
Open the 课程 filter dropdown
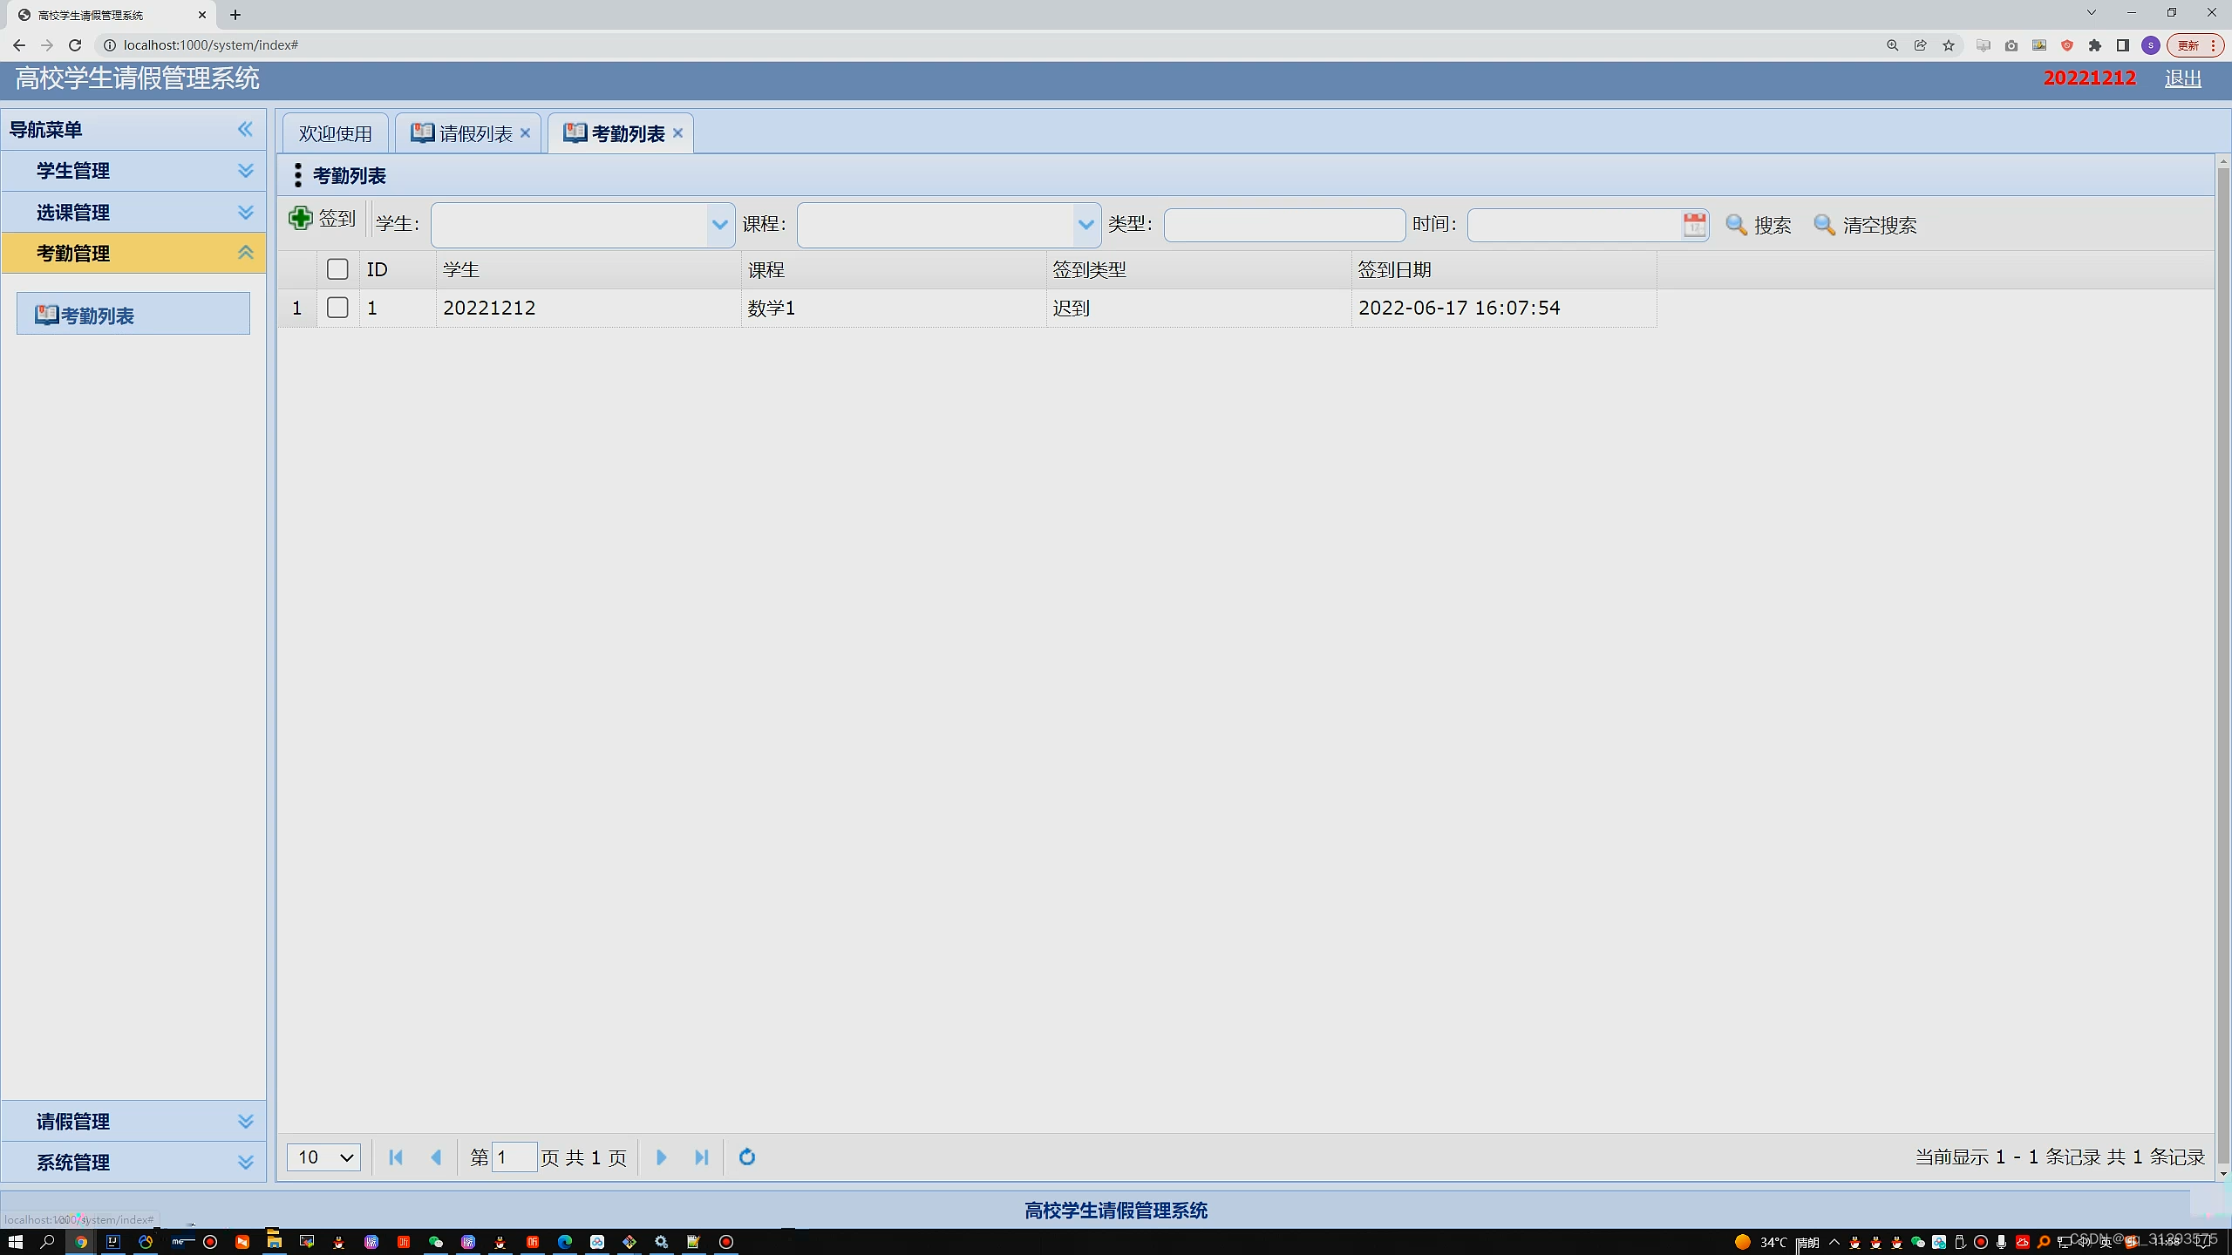[x=1085, y=225]
